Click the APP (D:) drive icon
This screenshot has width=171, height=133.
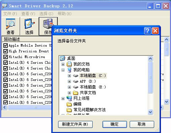pos(76,81)
